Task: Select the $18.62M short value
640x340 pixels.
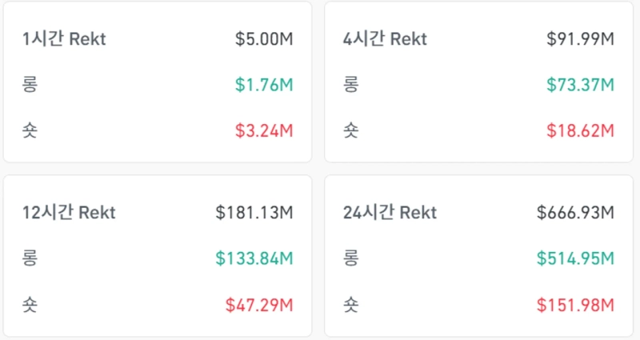Action: pos(580,130)
